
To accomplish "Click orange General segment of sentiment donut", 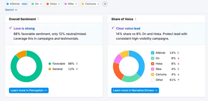I will pyautogui.click(x=22, y=54).
